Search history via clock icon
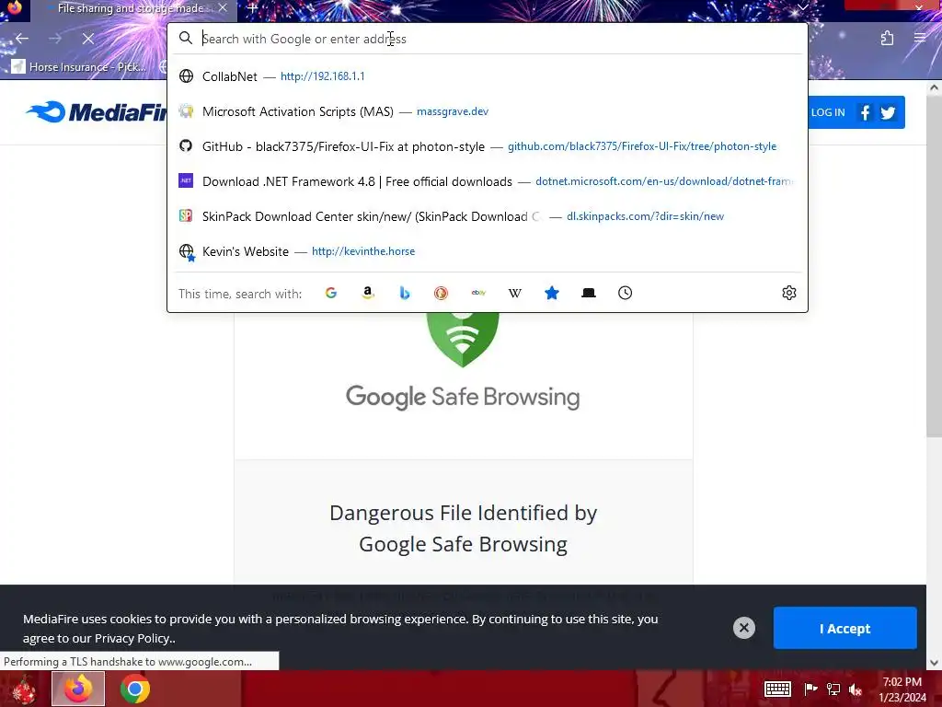This screenshot has width=942, height=707. 625,293
